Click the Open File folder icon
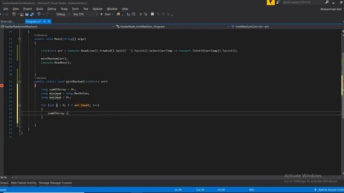This screenshot has width=344, height=193. coord(21,14)
